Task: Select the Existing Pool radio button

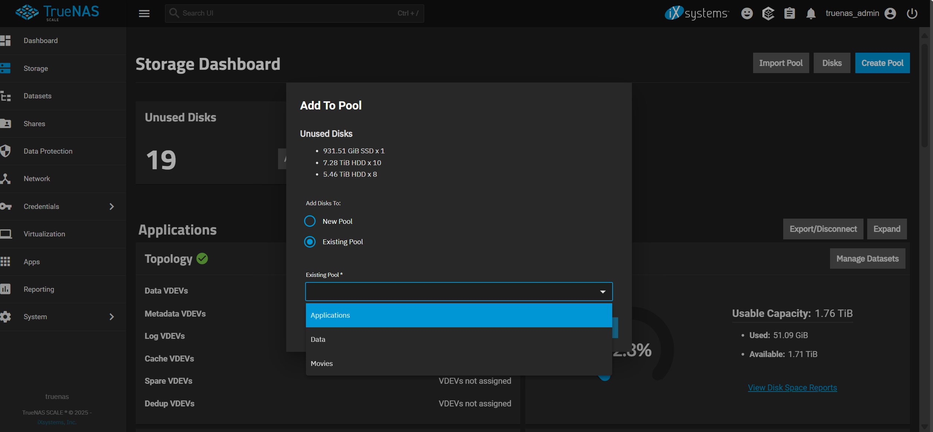Action: pyautogui.click(x=310, y=242)
